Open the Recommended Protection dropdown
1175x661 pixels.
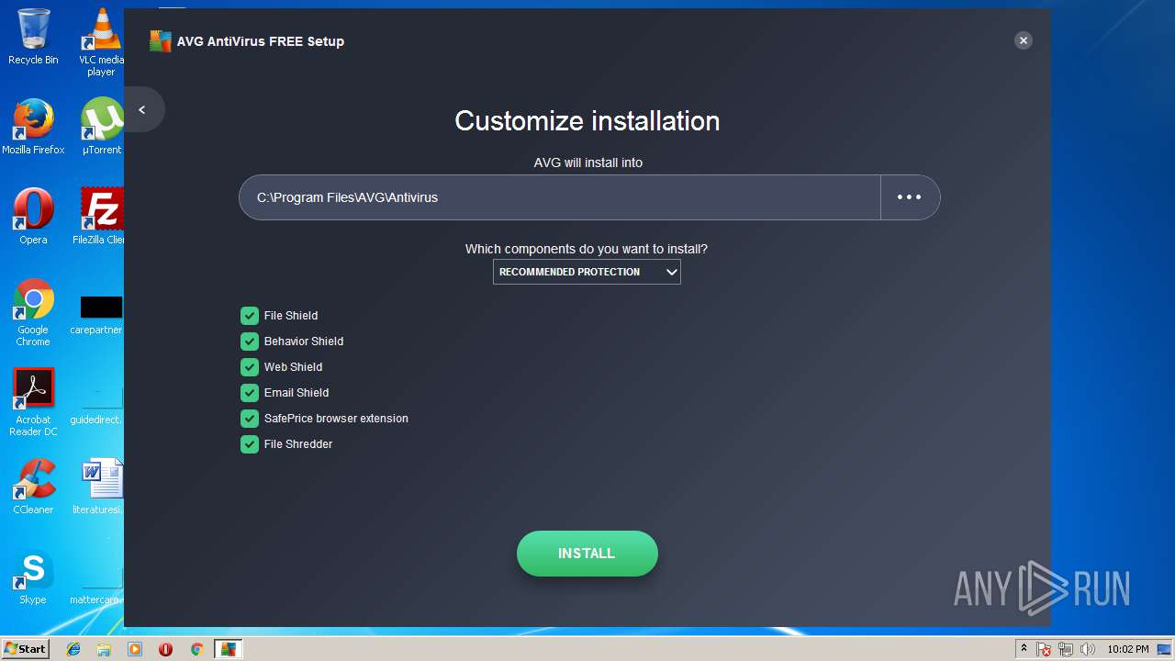(x=587, y=272)
